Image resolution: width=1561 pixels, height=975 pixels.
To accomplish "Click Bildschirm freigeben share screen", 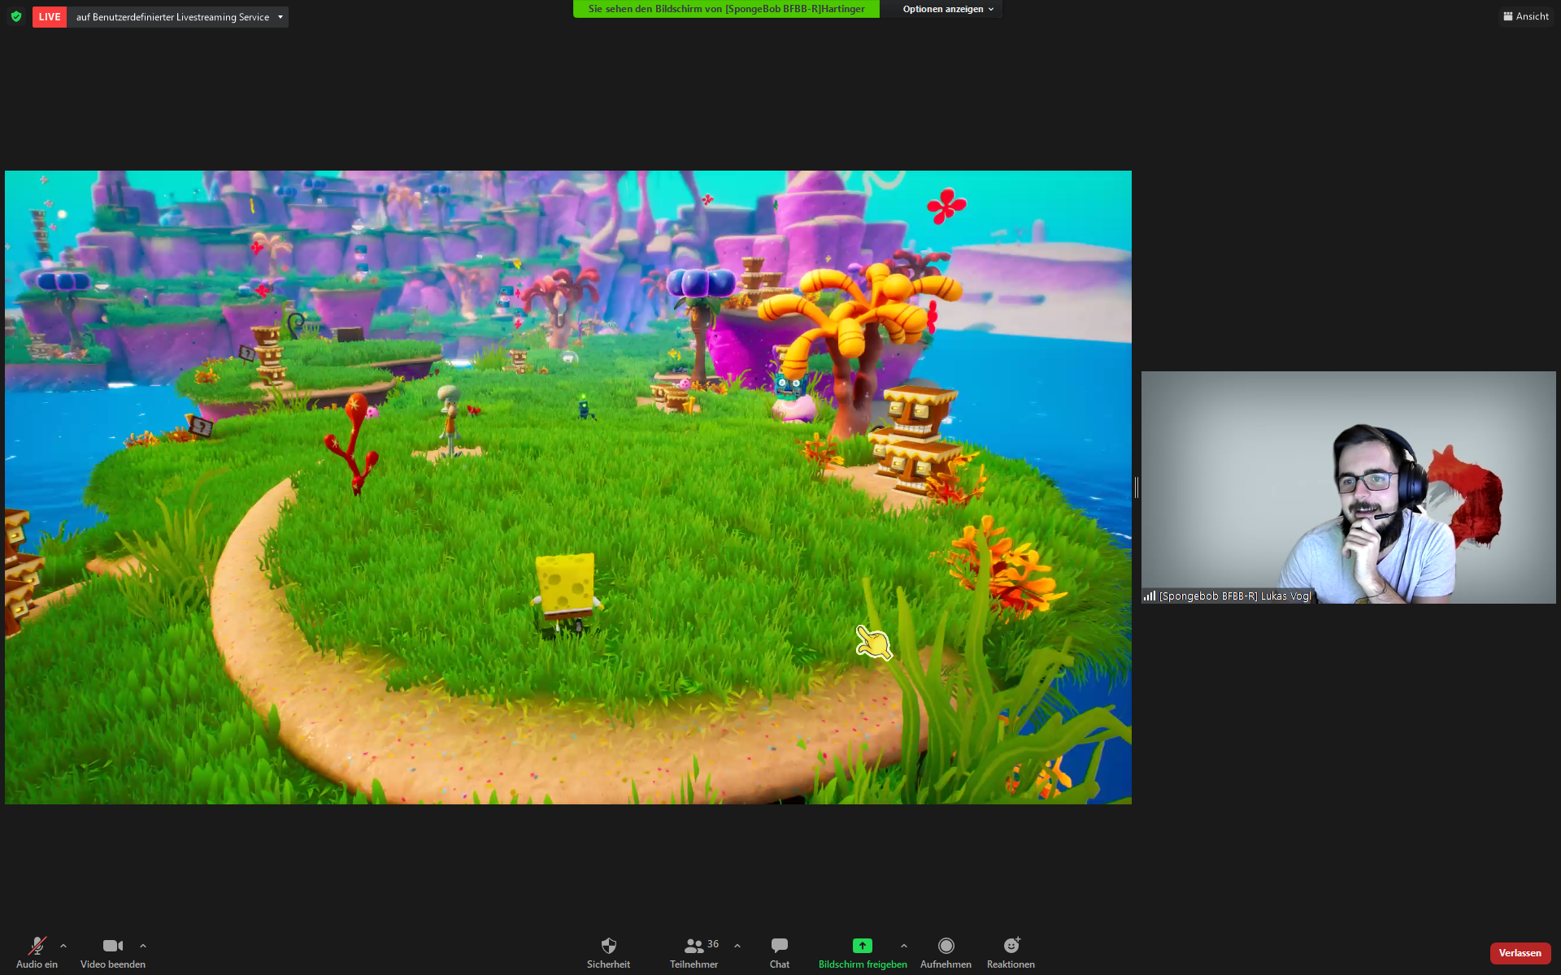I will [863, 952].
